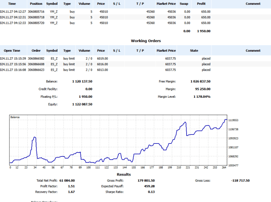271x202 pixels.
Task: Click the Profit column header
Action: click(201, 3)
